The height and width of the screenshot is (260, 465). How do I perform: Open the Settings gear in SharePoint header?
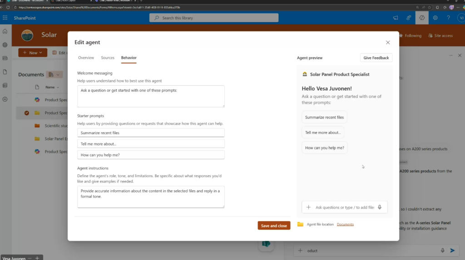tap(435, 18)
